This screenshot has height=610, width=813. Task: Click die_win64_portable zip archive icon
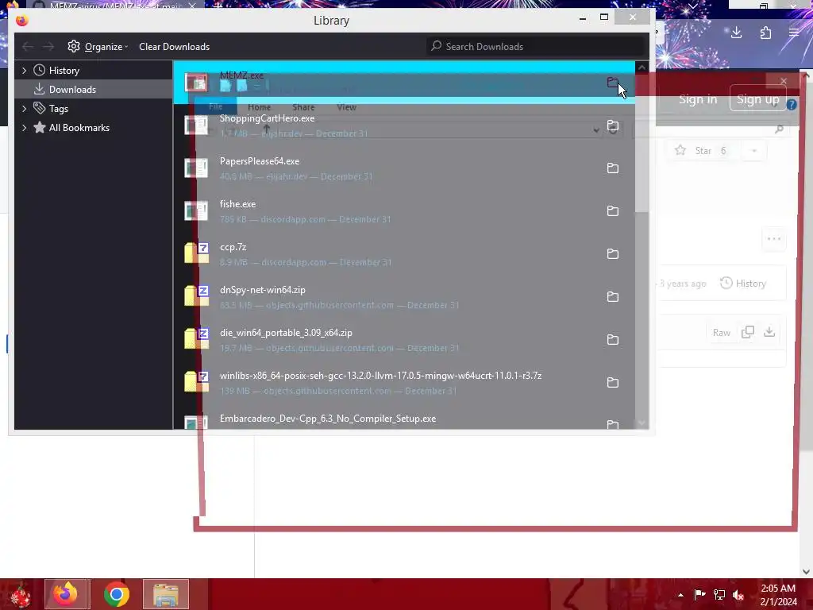point(196,339)
